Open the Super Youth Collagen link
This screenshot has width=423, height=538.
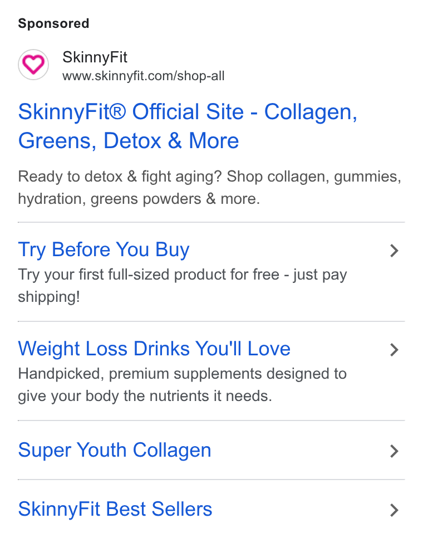[x=115, y=450]
